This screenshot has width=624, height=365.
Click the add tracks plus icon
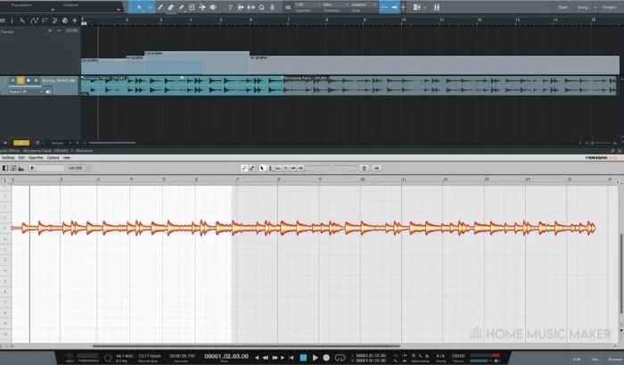(74, 21)
